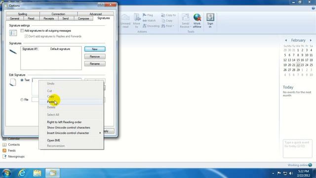
Task: Click the clock showing 5:22 PM
Action: [x=303, y=172]
